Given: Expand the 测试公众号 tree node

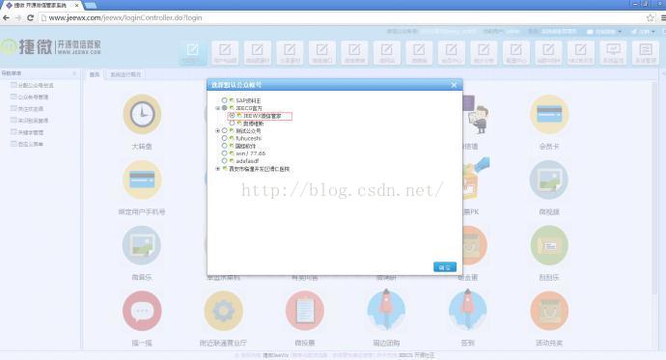Looking at the screenshot, I should point(217,130).
